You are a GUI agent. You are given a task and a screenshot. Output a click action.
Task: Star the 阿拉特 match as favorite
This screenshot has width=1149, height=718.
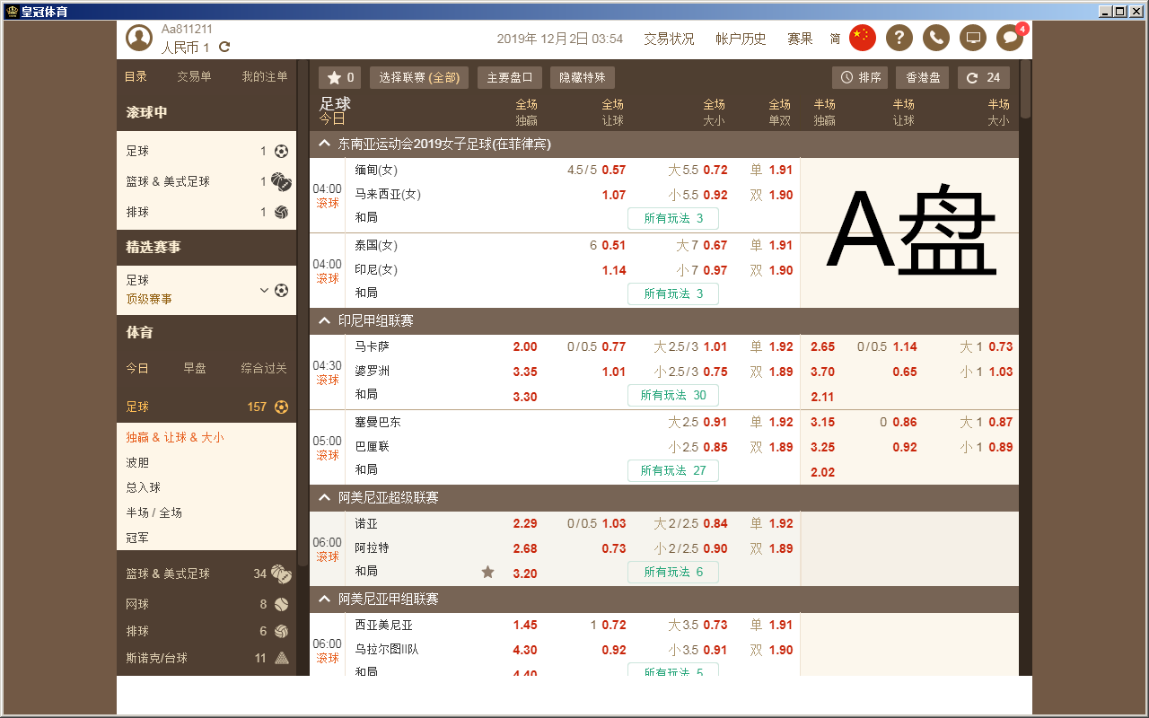pyautogui.click(x=487, y=571)
